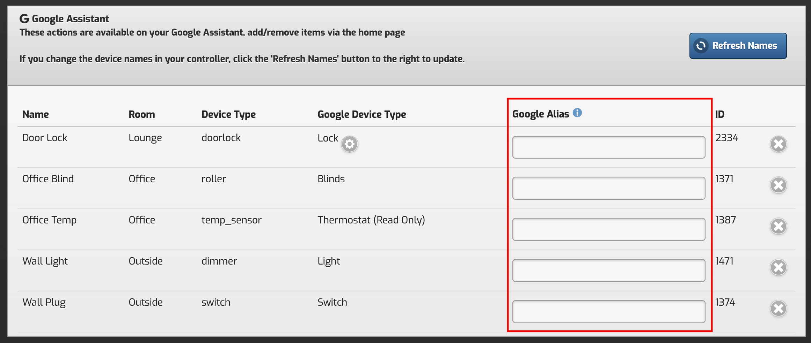Click the Blinds Google device type
811x343 pixels.
click(x=331, y=179)
